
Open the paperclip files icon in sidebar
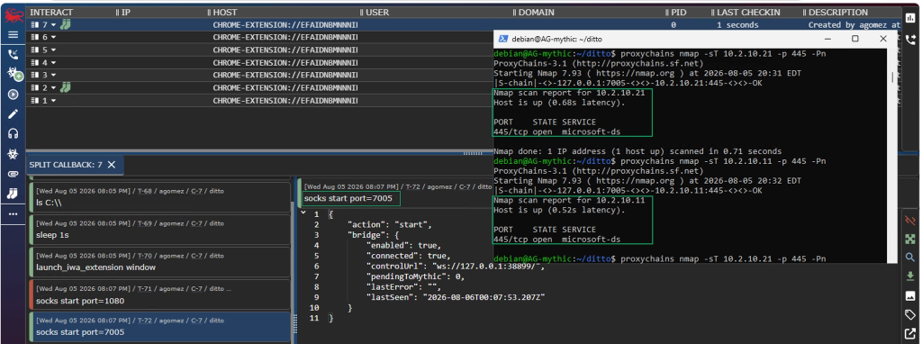[x=13, y=174]
